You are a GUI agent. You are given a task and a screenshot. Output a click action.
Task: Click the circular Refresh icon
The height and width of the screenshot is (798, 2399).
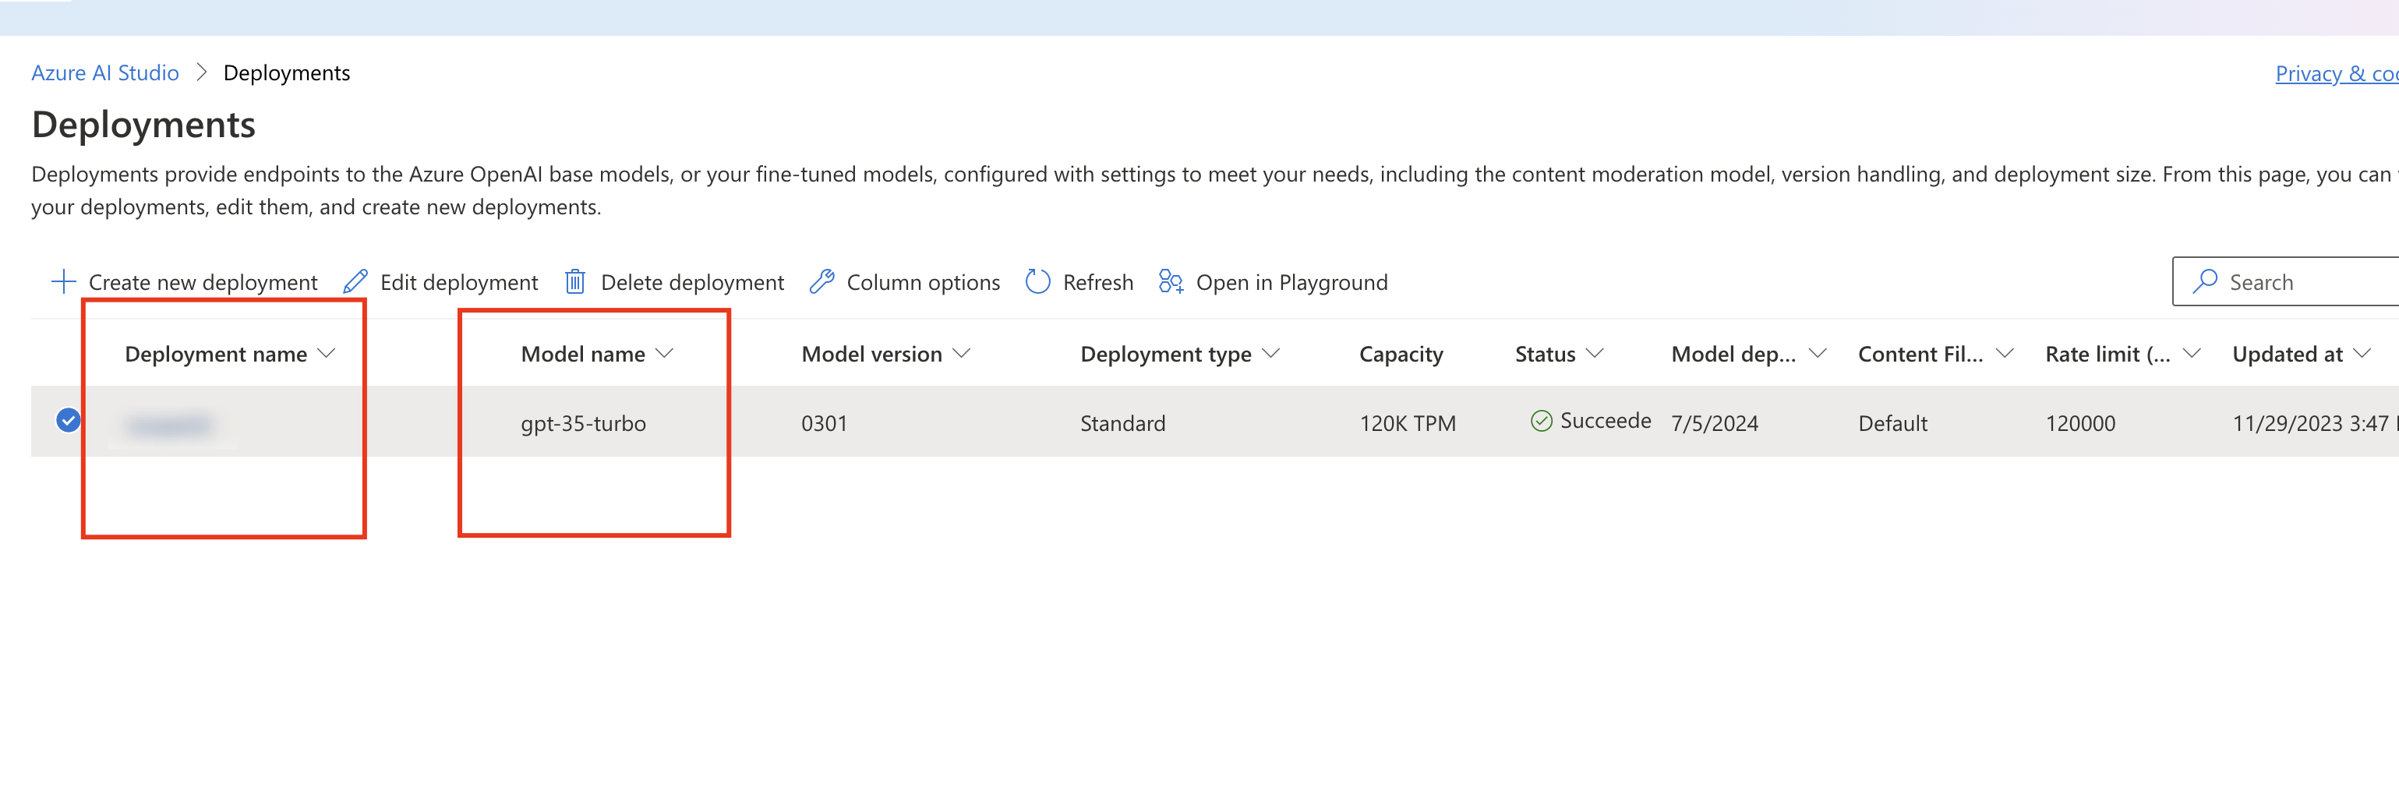[x=1037, y=281]
